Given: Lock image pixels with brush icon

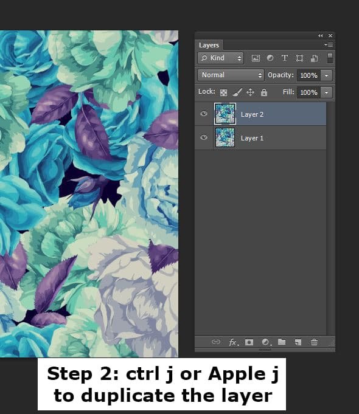Looking at the screenshot, I should pos(237,92).
